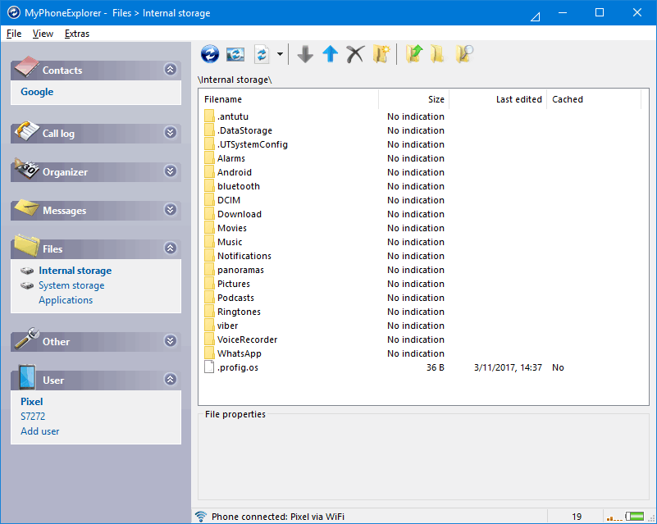Click the new folder toolbar icon
This screenshot has height=524, width=657.
coord(381,54)
